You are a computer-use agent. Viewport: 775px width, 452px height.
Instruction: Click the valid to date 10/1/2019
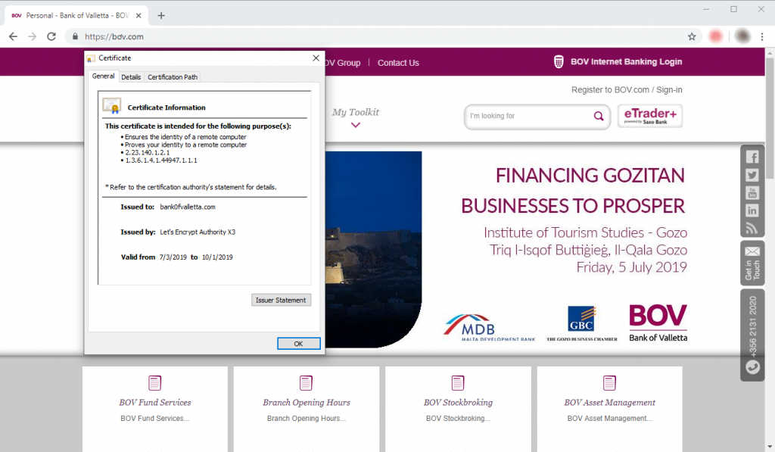(217, 257)
